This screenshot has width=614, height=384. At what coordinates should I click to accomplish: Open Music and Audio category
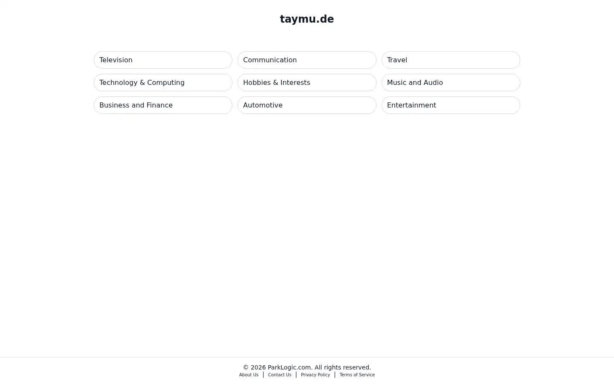coord(451,82)
